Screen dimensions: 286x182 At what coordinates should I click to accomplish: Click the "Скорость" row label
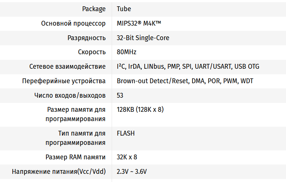(x=92, y=52)
